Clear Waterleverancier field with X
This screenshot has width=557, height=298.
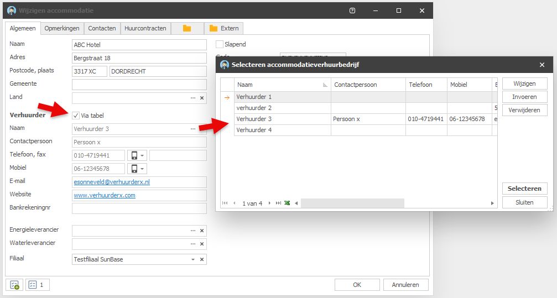click(x=202, y=244)
